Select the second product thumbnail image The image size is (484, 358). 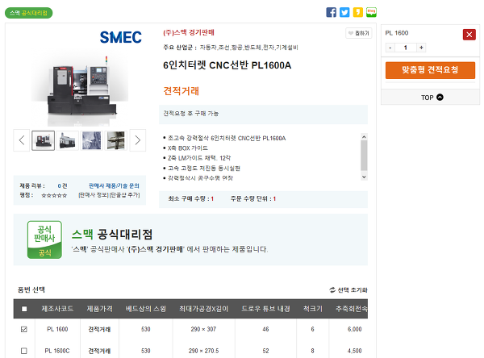(67, 141)
